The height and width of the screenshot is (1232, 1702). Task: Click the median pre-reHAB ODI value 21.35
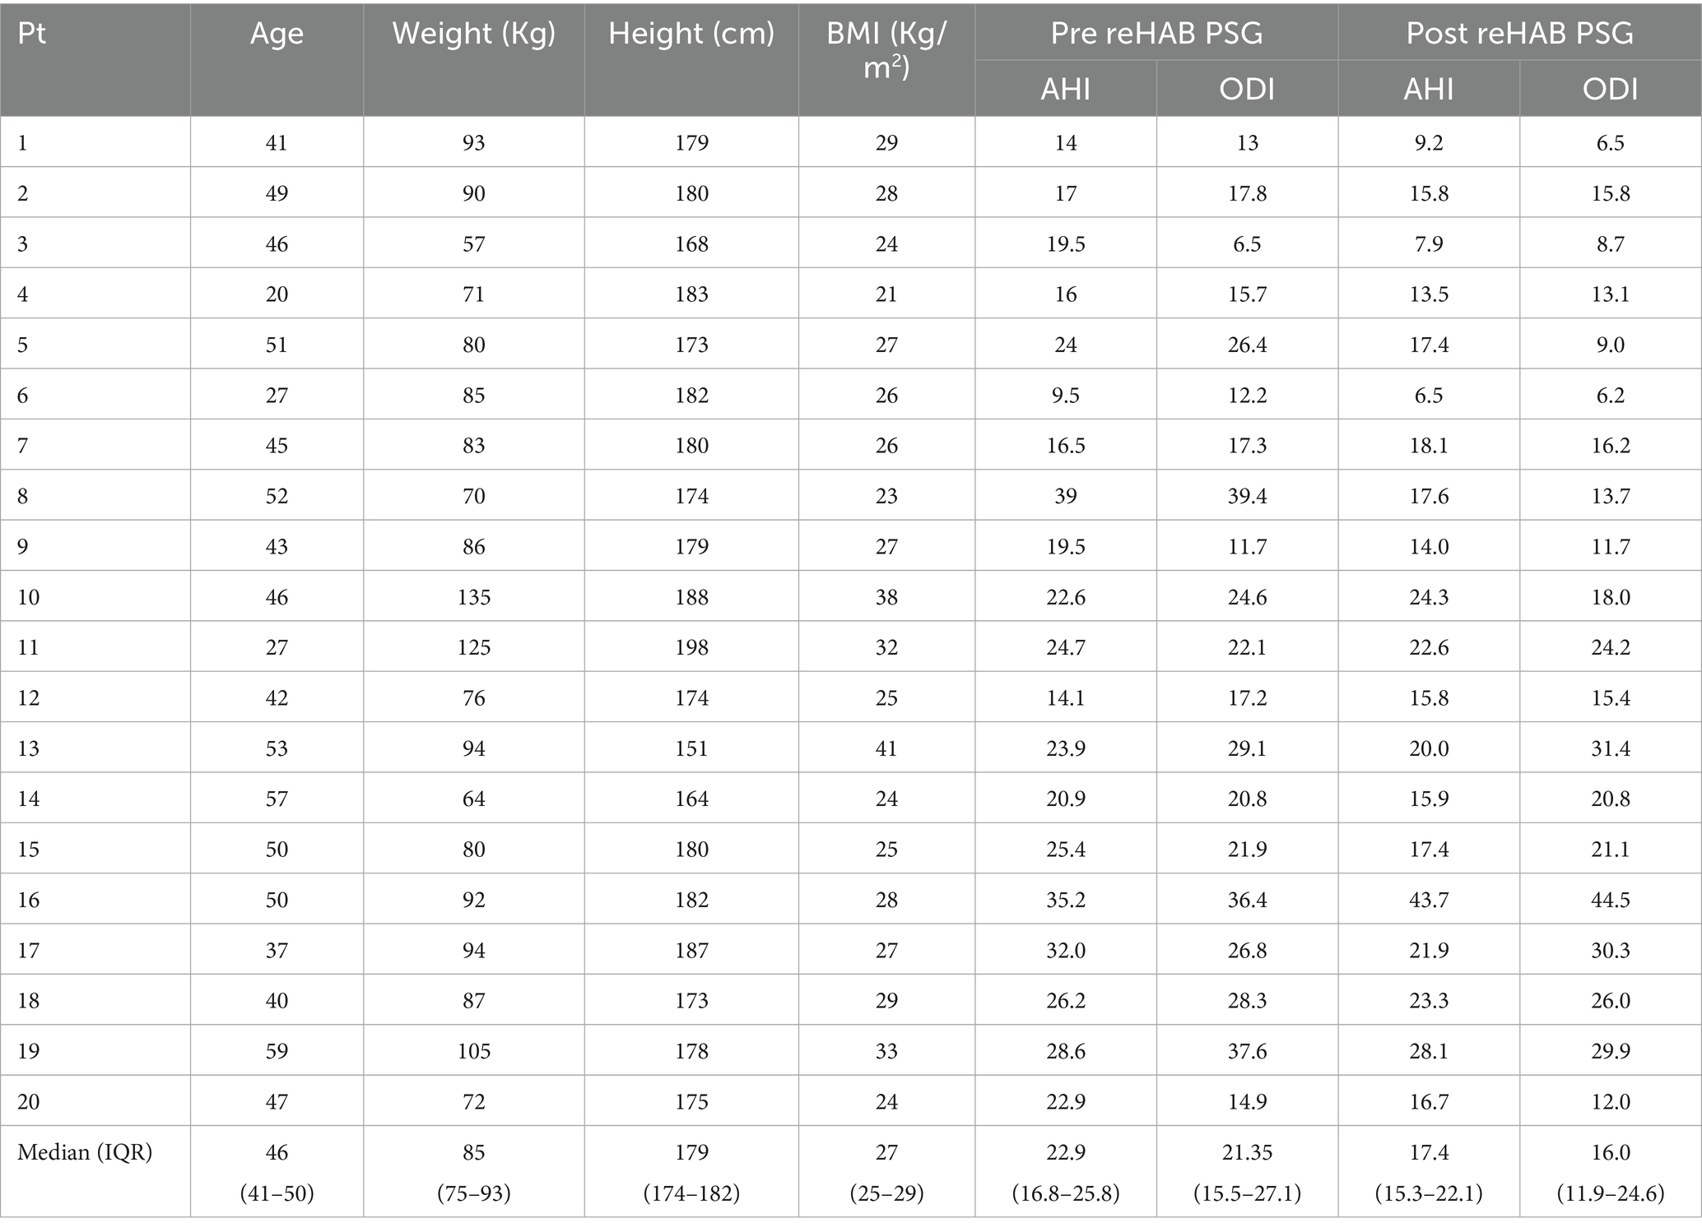[x=1247, y=1152]
